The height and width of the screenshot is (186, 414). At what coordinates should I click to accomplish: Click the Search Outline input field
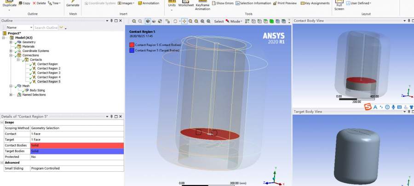pos(46,28)
